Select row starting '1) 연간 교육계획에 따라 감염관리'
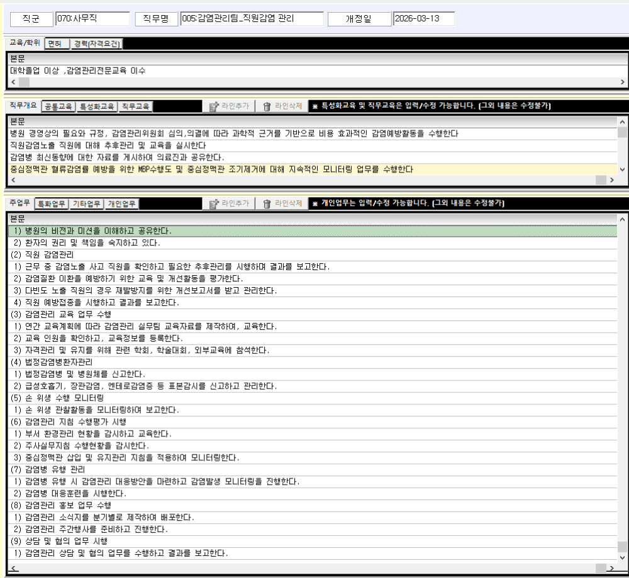 coord(313,327)
